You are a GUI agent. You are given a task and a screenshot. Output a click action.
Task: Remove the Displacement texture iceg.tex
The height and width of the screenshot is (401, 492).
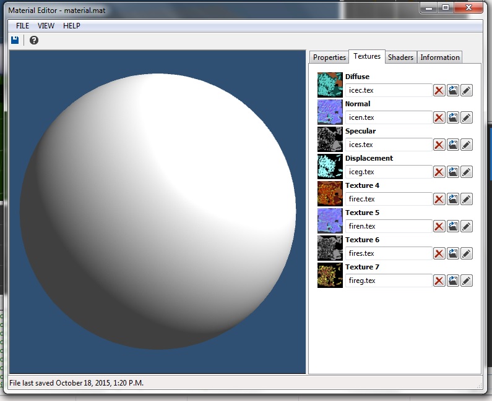coord(439,172)
